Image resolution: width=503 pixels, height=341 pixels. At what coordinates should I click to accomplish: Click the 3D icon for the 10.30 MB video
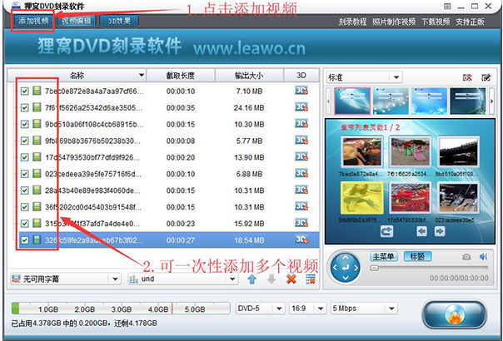tap(301, 124)
